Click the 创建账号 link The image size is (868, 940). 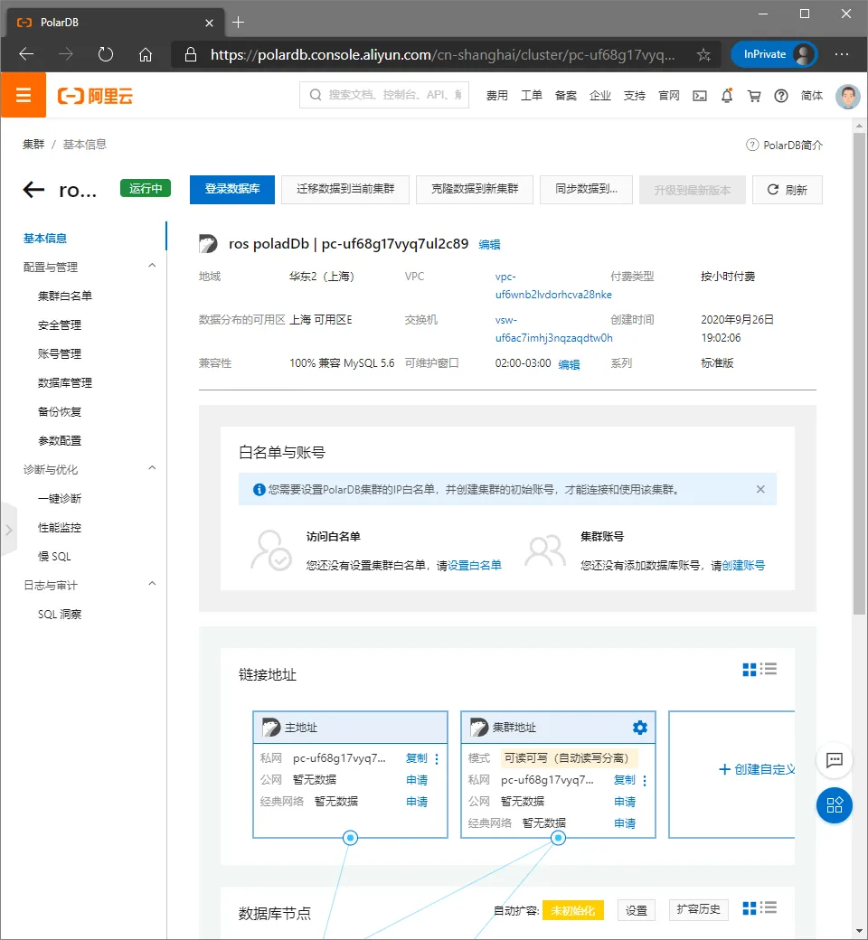[743, 565]
